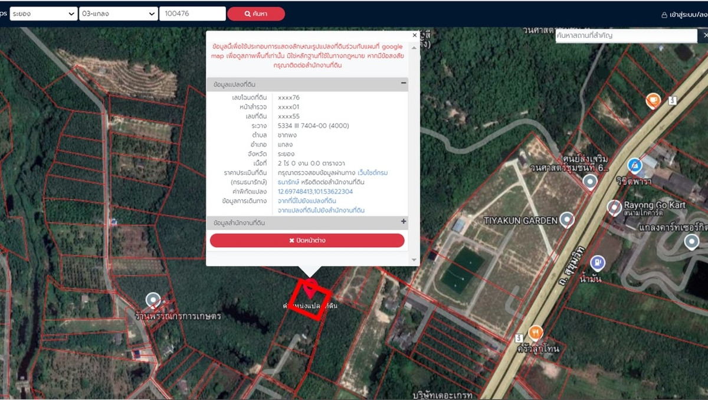Open the parcel coordinates link 12.69748413,101.53622304
This screenshot has height=400, width=708.
tap(315, 192)
